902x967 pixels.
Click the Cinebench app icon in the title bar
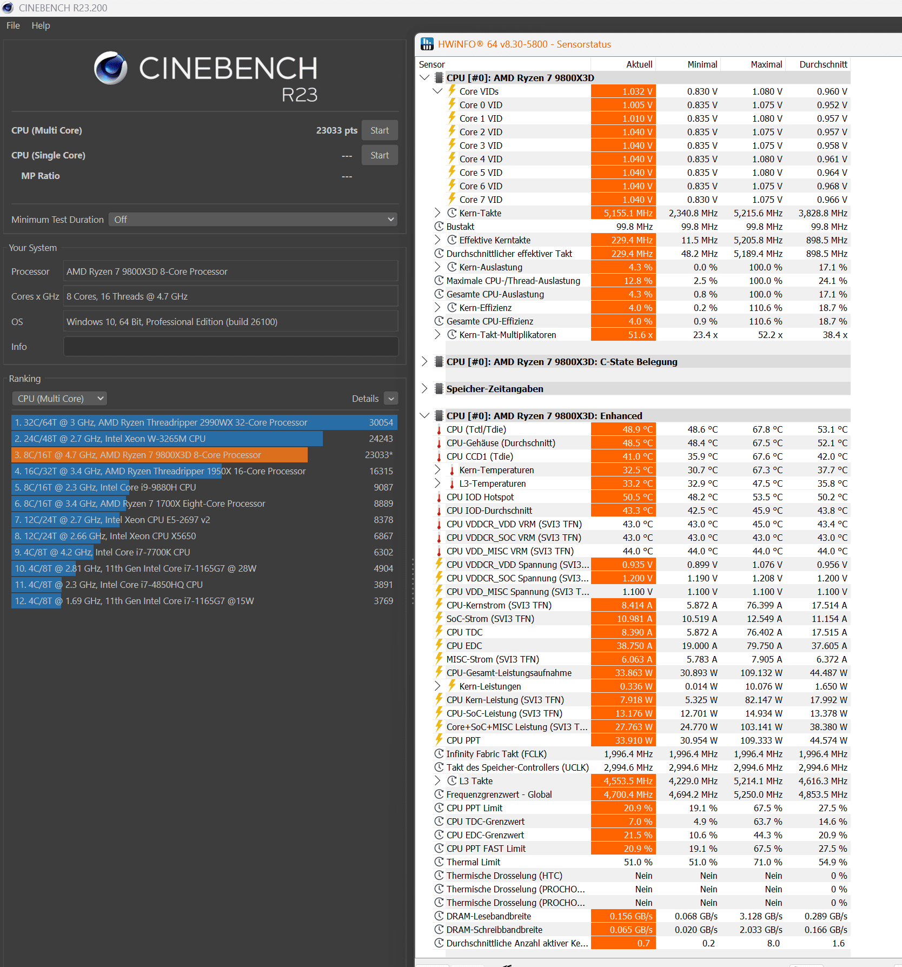8,8
